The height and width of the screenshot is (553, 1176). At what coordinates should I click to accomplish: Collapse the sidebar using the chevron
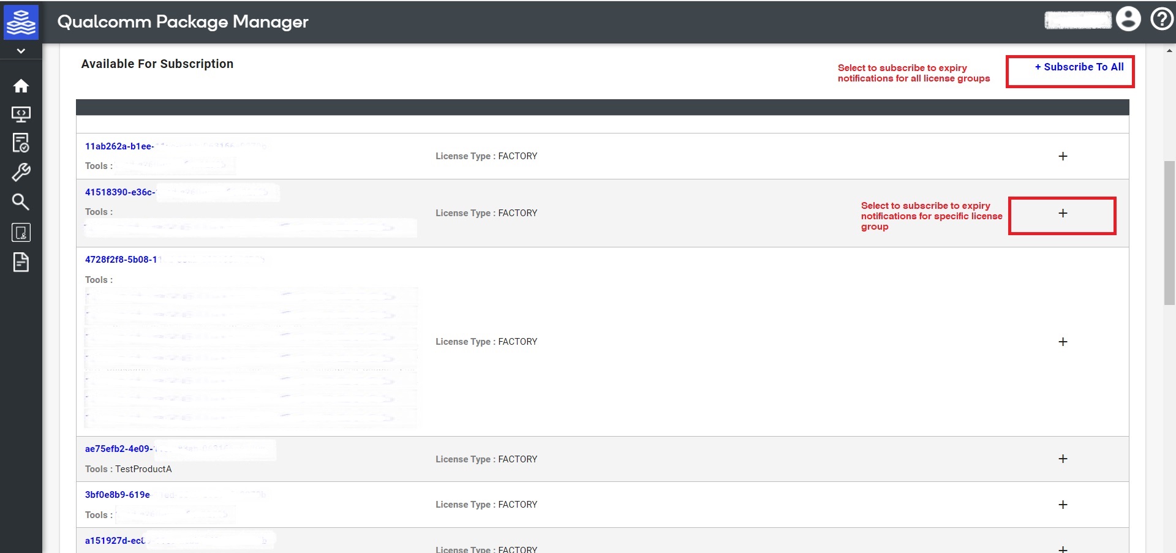tap(21, 50)
